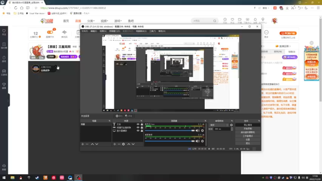Move source up with the arrow icon
Image resolution: width=322 pixels, height=181 pixels.
pyautogui.click(x=129, y=144)
